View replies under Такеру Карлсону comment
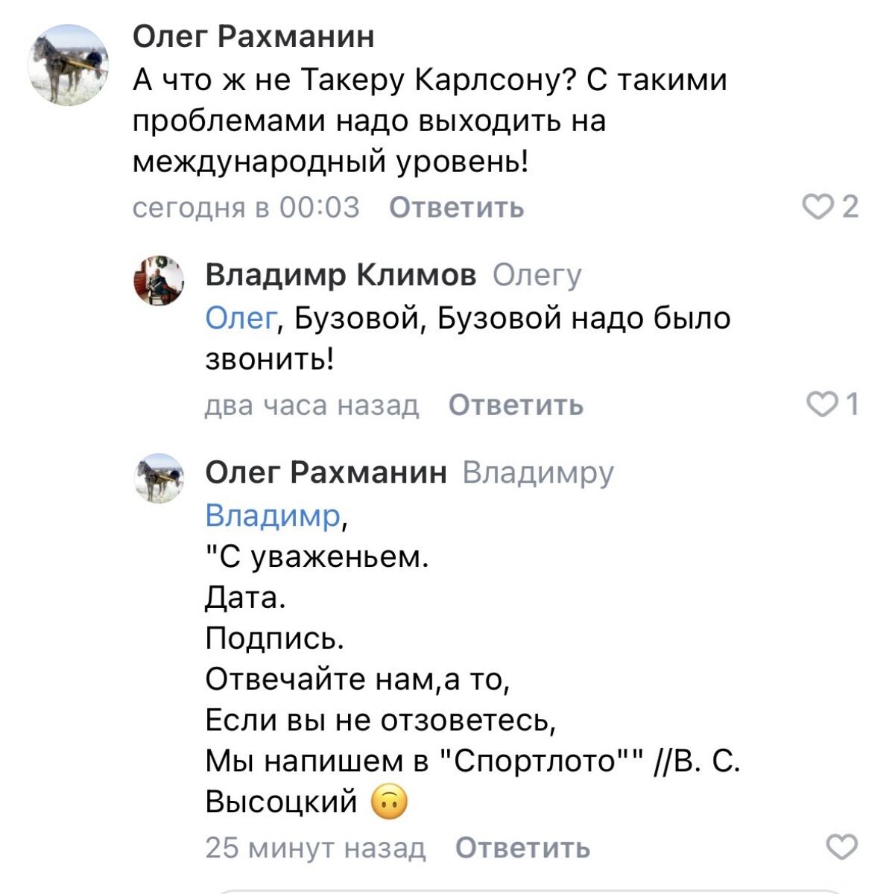The height and width of the screenshot is (894, 892). 539,274
